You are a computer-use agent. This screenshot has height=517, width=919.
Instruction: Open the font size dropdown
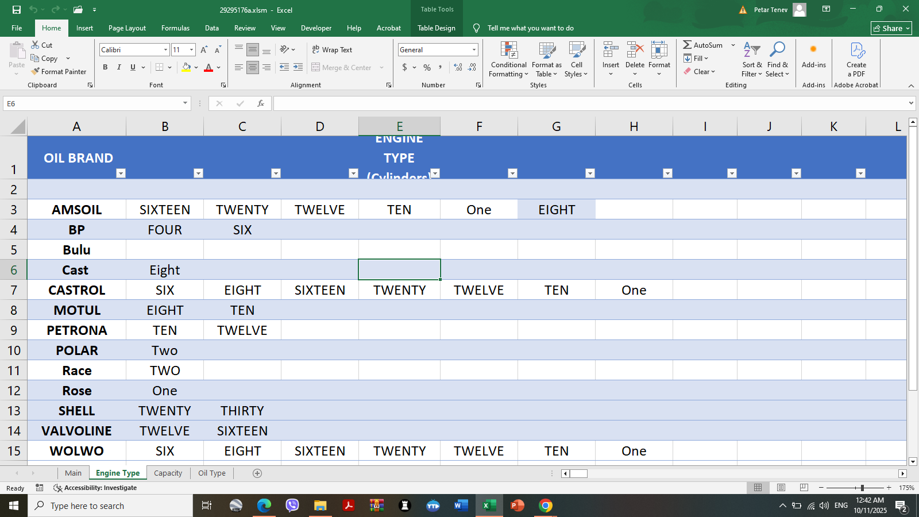[x=191, y=50]
